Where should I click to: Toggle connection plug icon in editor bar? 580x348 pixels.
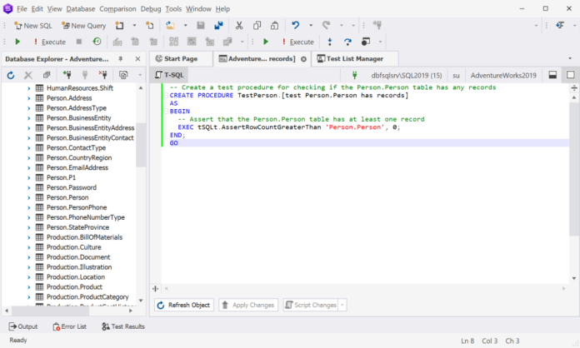(x=354, y=75)
